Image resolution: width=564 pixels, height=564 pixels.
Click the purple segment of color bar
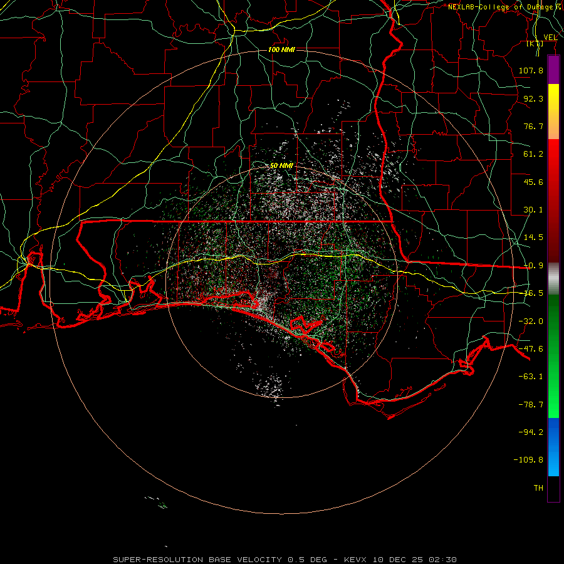553,70
